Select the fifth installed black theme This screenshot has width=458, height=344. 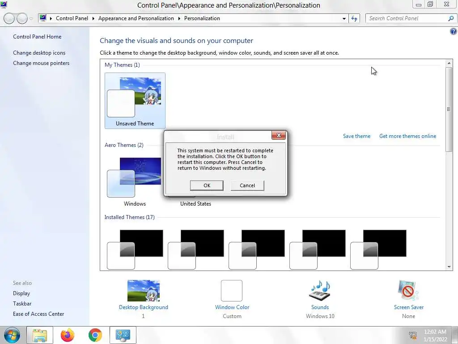378,249
